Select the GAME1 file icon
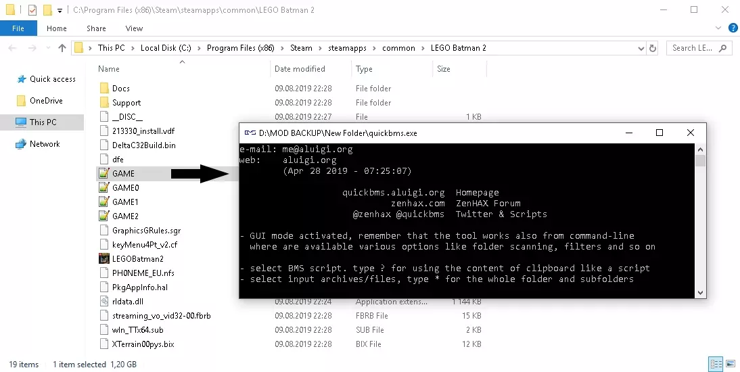740x372 pixels. [x=104, y=202]
